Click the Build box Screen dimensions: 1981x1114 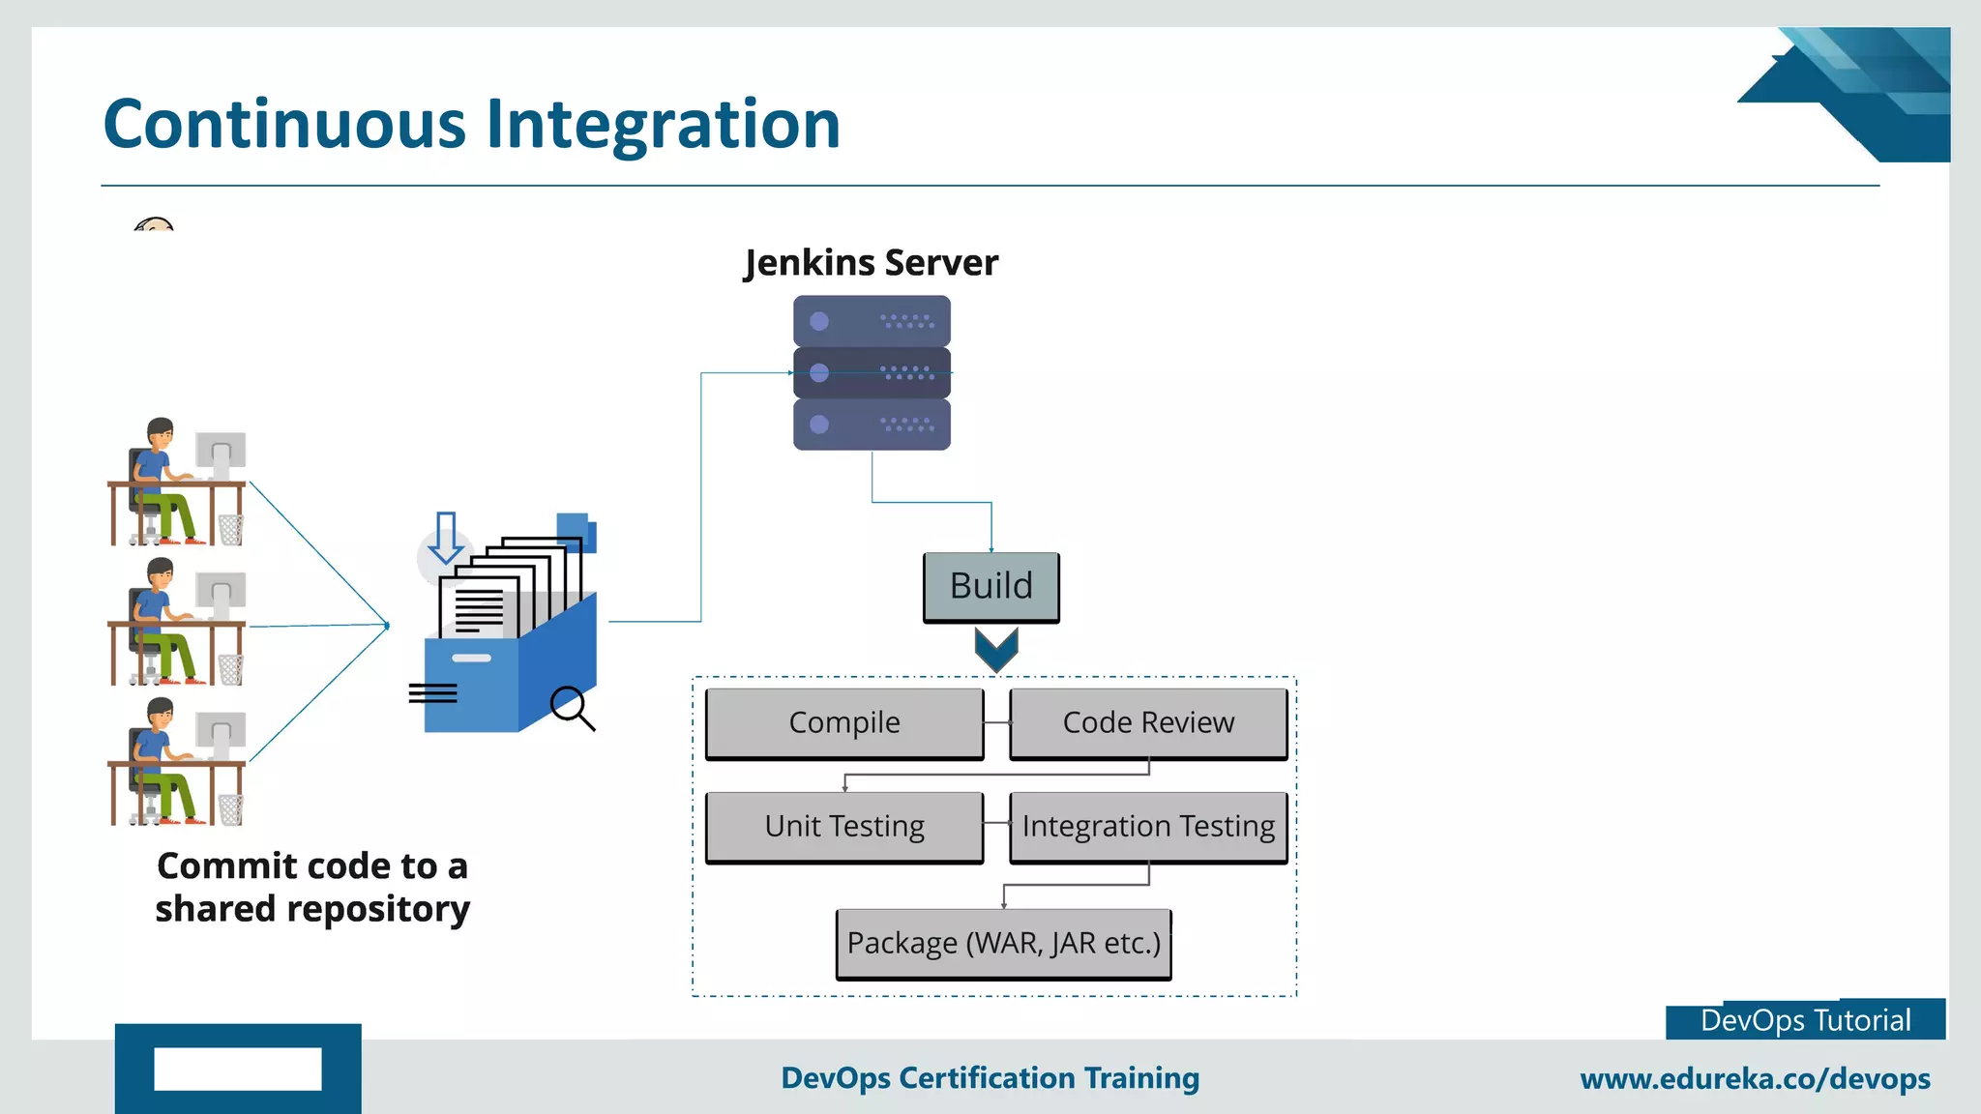(x=991, y=587)
